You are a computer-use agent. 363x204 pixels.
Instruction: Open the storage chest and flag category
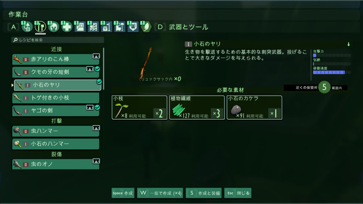point(106,27)
